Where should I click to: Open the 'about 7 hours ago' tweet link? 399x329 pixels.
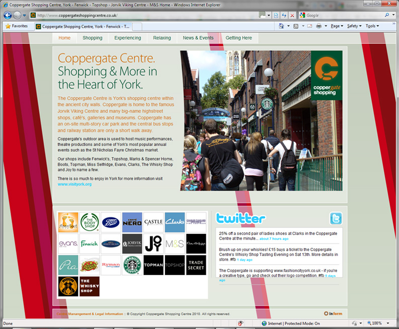(x=274, y=239)
